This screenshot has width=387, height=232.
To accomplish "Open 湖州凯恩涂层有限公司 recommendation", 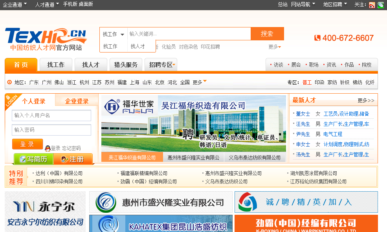I will click(x=314, y=173).
